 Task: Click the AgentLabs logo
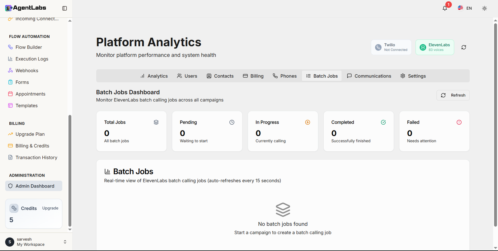26,8
